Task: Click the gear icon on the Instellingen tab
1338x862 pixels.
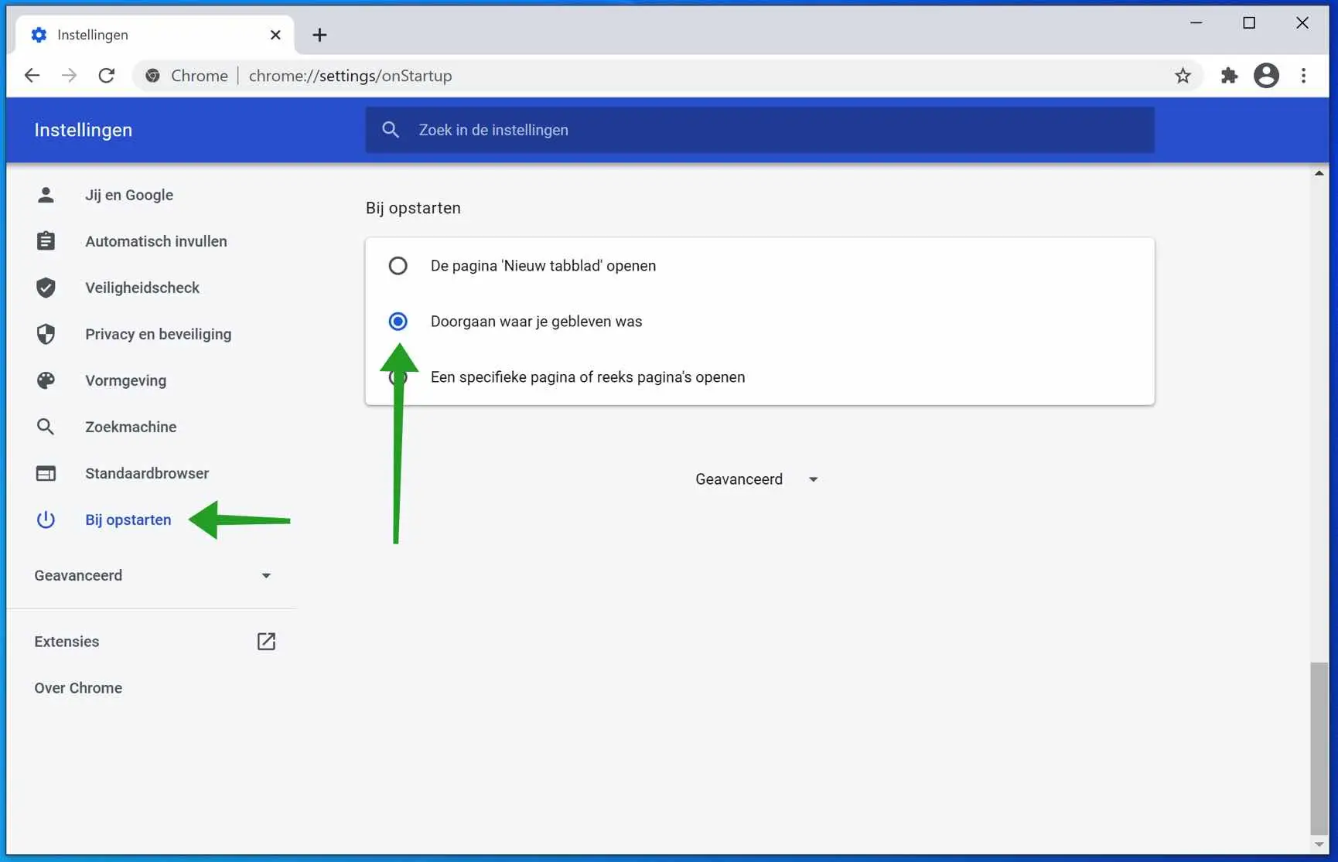Action: 39,35
